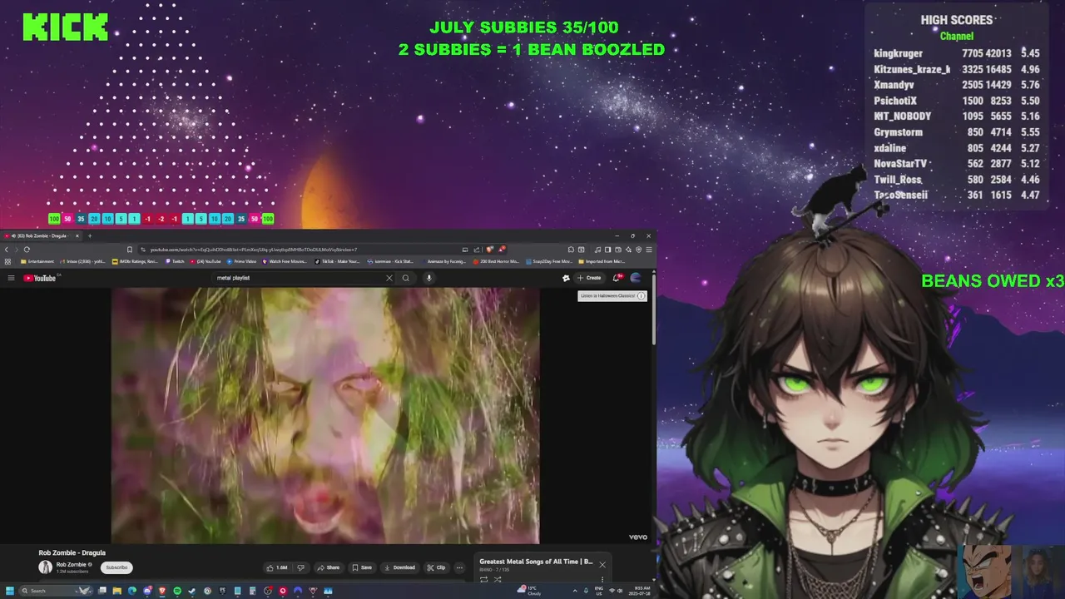Click the YouTube Create button
The width and height of the screenshot is (1065, 599).
(589, 278)
